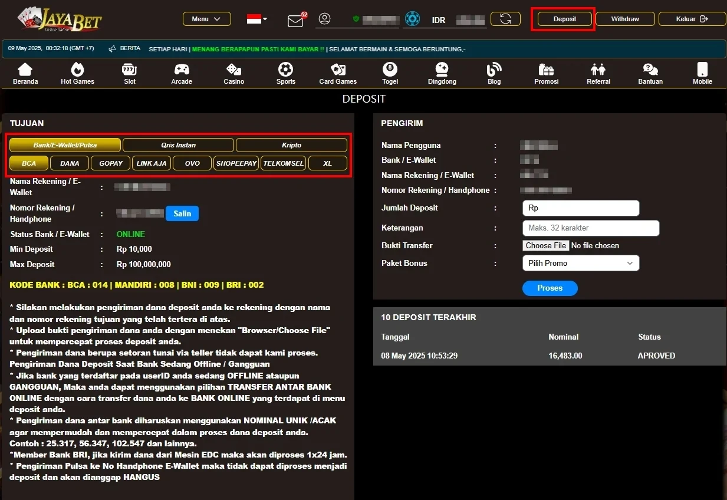Refresh the balance with reload icon
Image resolution: width=727 pixels, height=500 pixels.
pos(505,19)
